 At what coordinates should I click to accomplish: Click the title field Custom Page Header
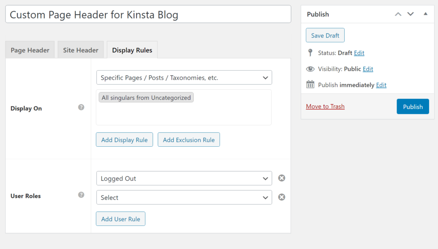pos(148,15)
